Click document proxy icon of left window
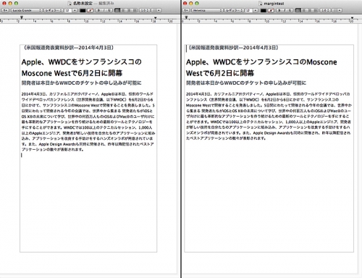 point(70,4)
